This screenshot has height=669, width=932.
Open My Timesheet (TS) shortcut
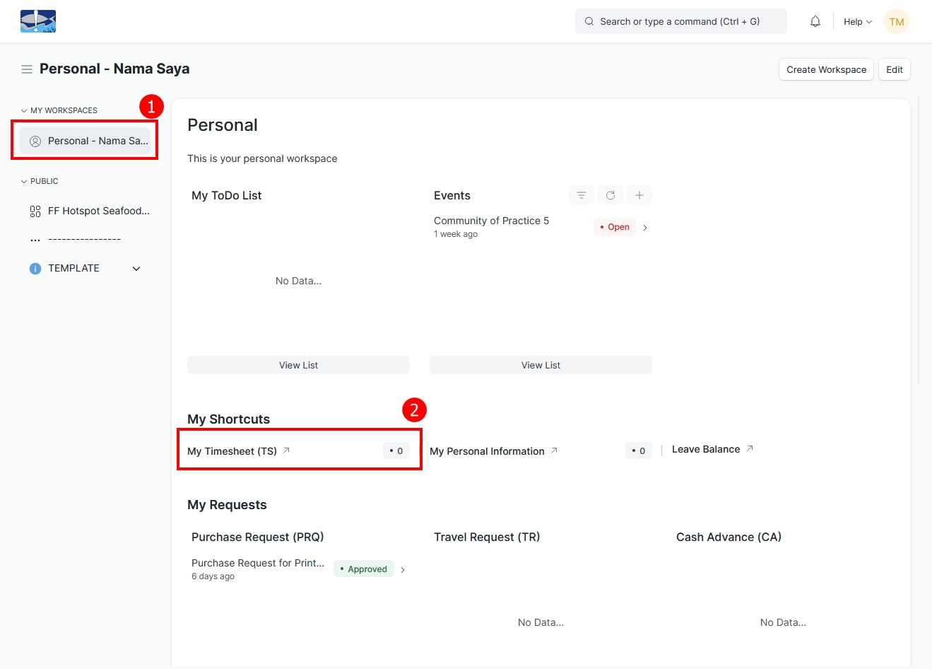click(232, 451)
